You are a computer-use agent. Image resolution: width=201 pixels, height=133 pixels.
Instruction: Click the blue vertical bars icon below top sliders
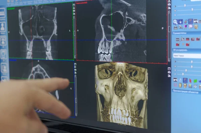pos(191,21)
